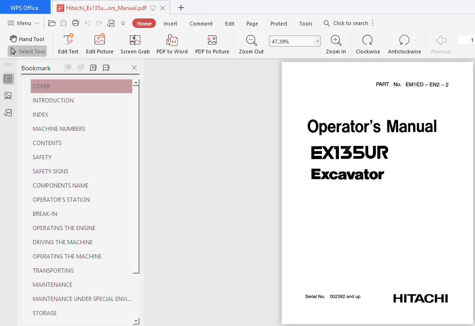Screen dimensions: 475x326
Task: Go to the BREAK-IN bookmark
Action: (45, 214)
